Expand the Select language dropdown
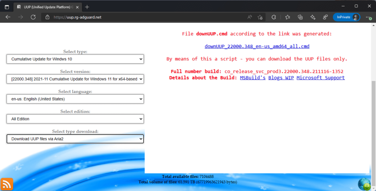Viewport: 376px width, 191px height. pos(75,99)
